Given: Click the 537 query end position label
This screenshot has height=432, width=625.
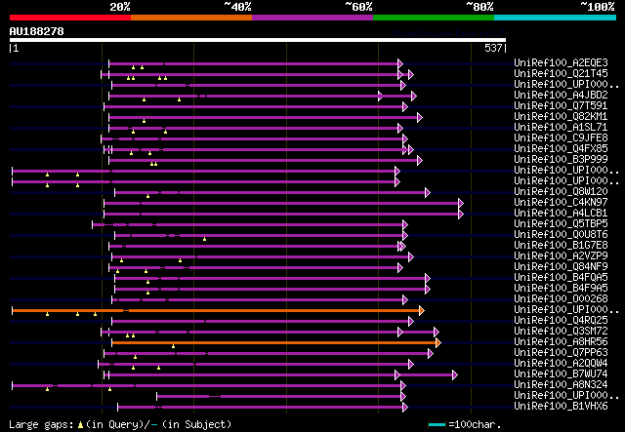Looking at the screenshot, I should tap(493, 48).
